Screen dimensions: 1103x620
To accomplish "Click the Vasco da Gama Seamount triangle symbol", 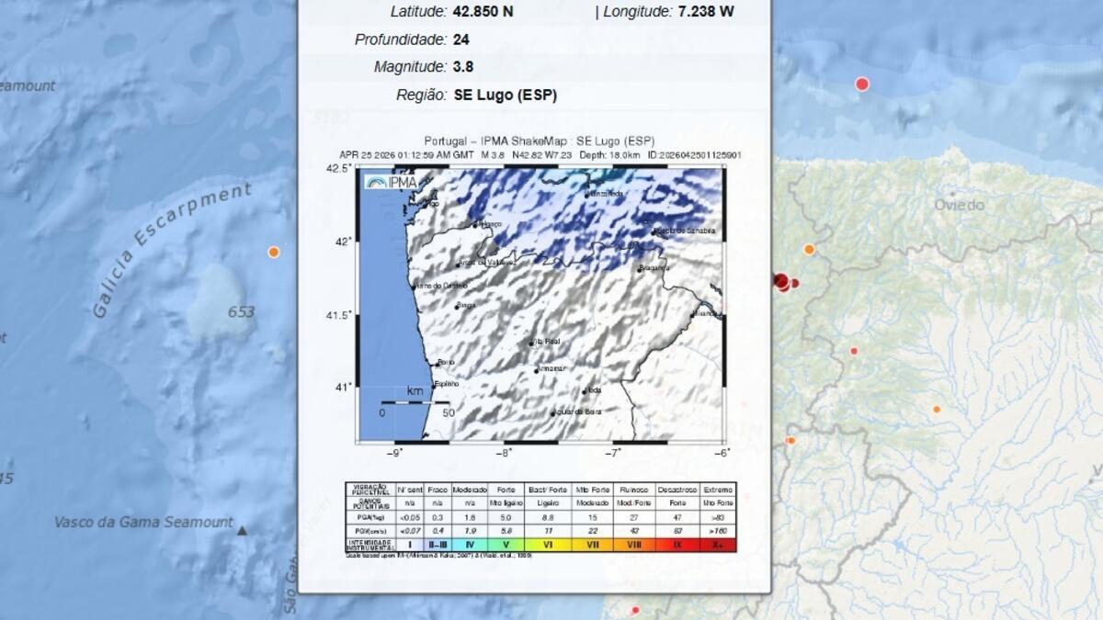I will [x=242, y=531].
